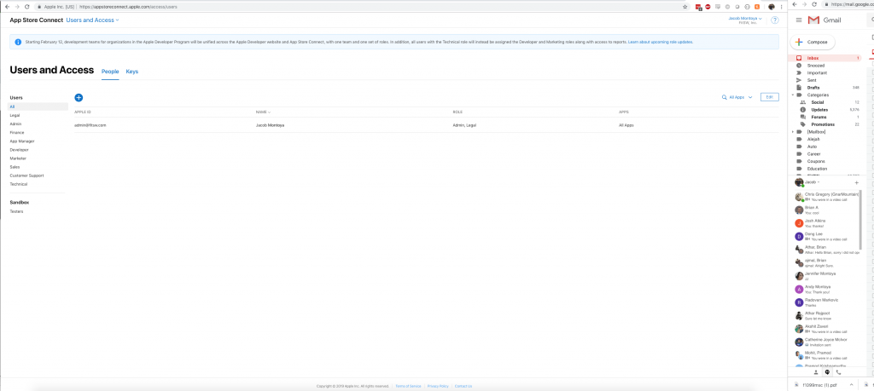
Task: Open Gmail main menu hamburger icon
Action: point(799,20)
